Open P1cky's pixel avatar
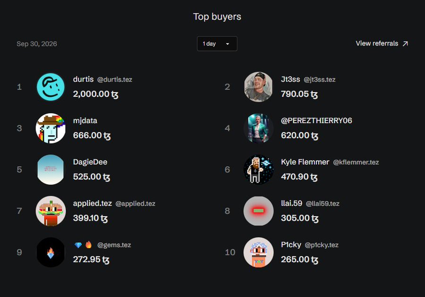 (259, 252)
